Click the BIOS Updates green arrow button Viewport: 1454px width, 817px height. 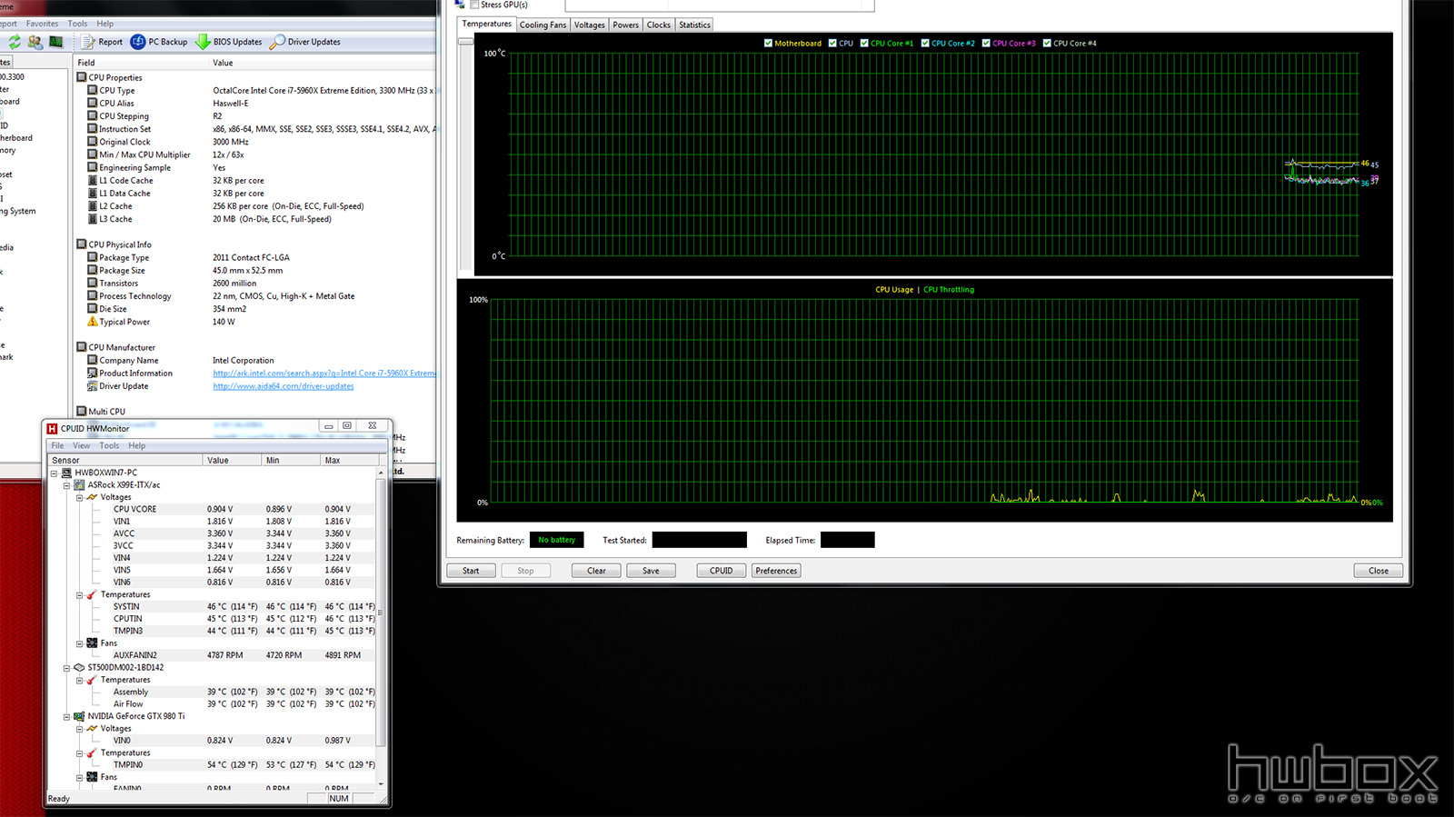click(229, 42)
